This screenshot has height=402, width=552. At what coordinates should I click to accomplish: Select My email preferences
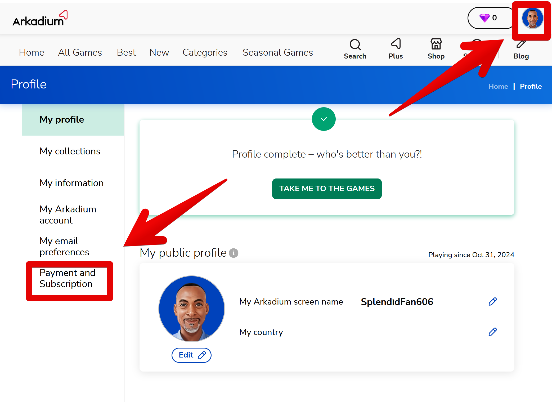(64, 247)
